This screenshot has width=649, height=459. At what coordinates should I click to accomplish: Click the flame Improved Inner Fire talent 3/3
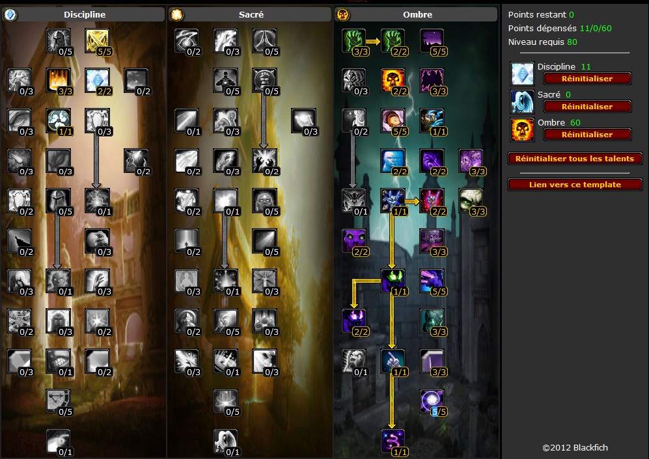pyautogui.click(x=59, y=81)
